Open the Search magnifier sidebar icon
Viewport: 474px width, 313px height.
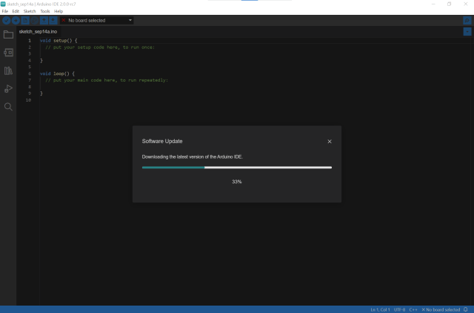coord(8,107)
